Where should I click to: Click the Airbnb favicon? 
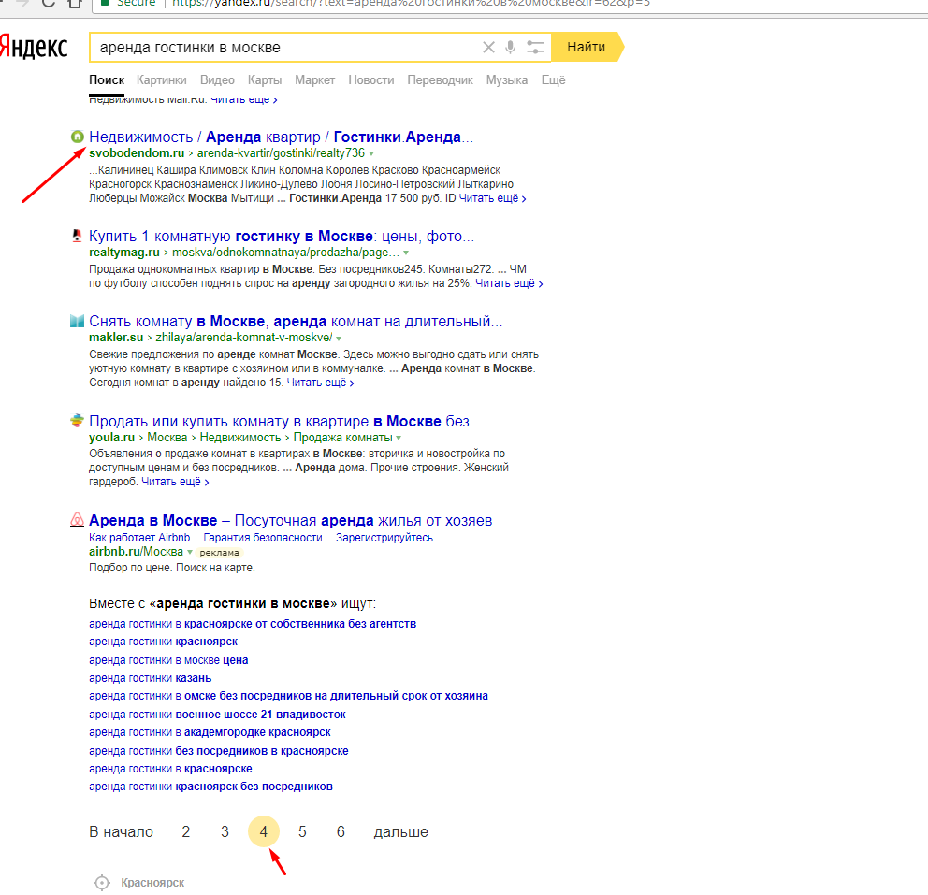(x=77, y=520)
